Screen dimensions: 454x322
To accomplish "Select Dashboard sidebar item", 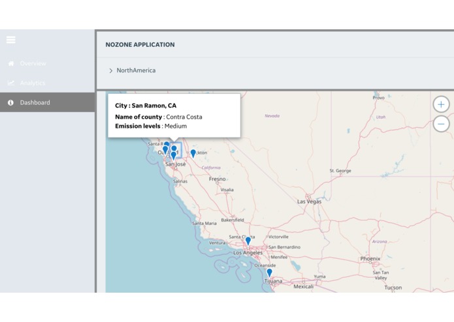I will pyautogui.click(x=47, y=102).
